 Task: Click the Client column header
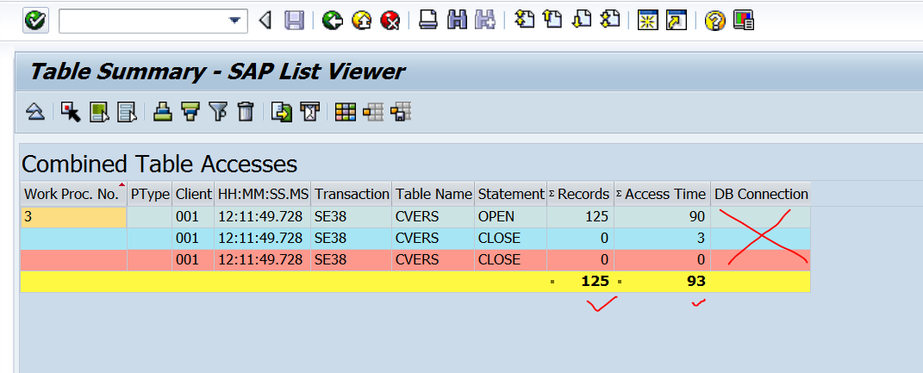(193, 194)
